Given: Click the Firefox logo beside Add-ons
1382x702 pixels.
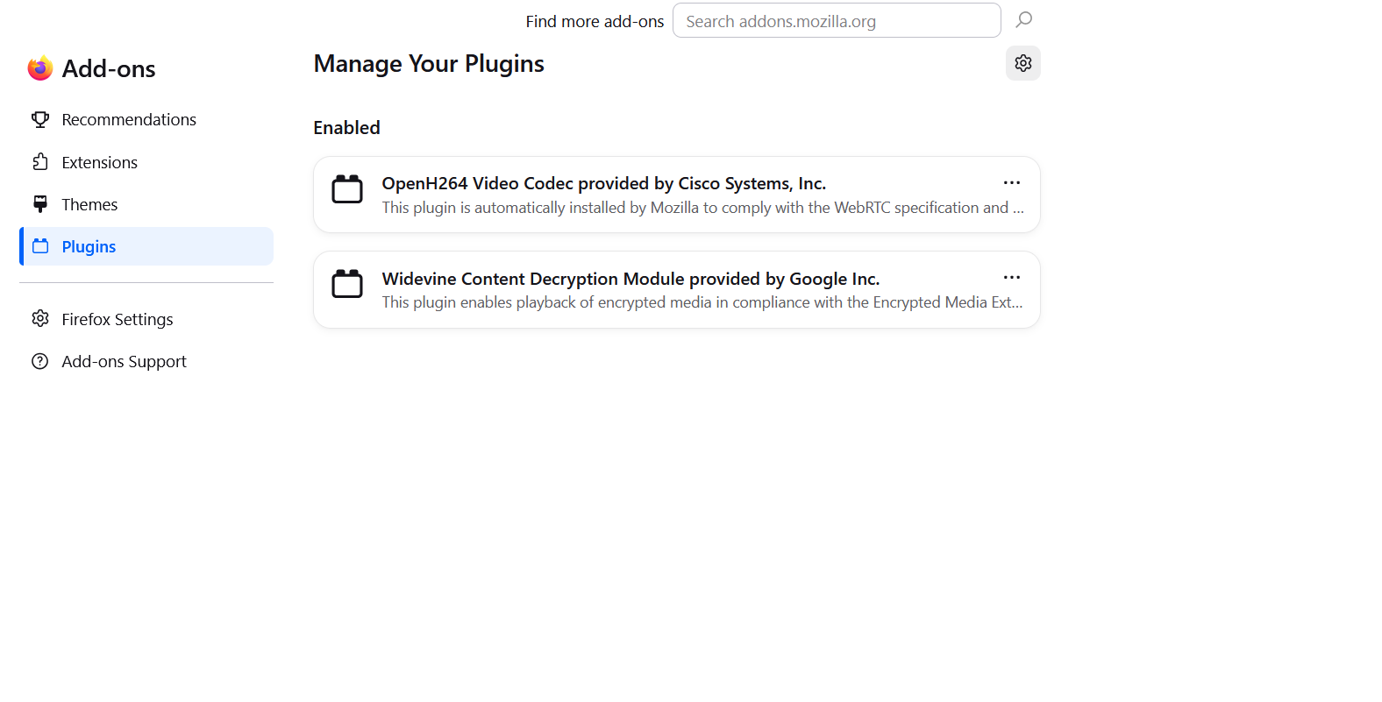Looking at the screenshot, I should [x=40, y=68].
